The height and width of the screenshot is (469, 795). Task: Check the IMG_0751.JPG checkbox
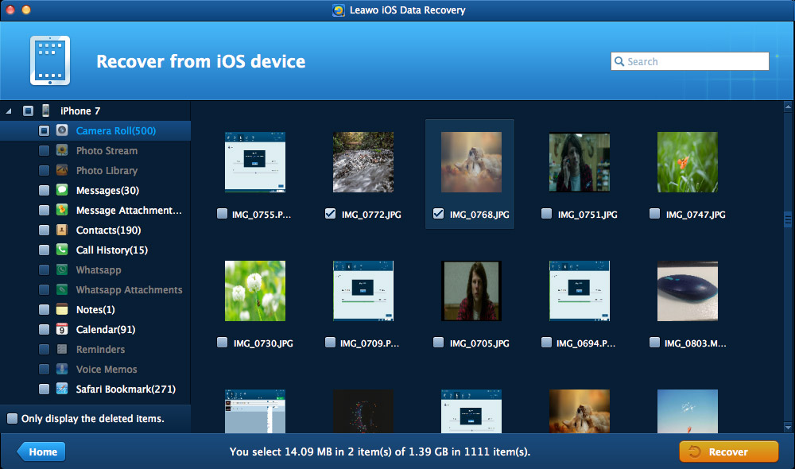pos(546,214)
